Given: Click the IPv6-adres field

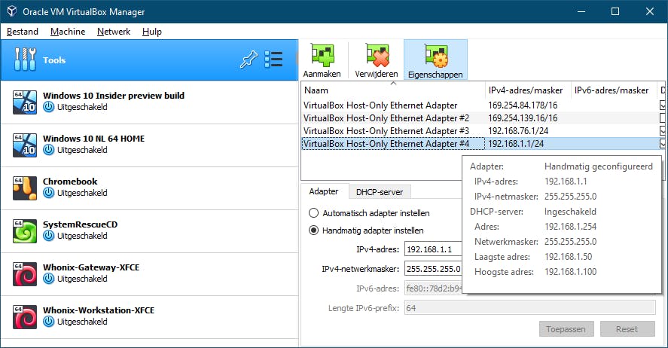Looking at the screenshot, I should coord(433,288).
